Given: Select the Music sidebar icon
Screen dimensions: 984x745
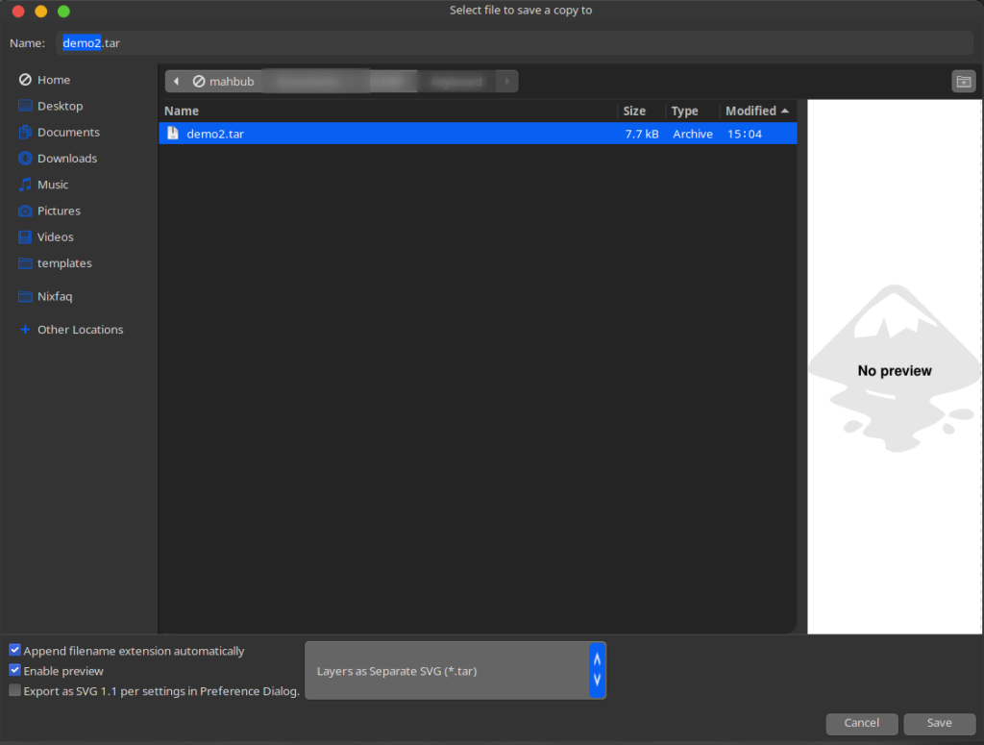Looking at the screenshot, I should (x=25, y=184).
